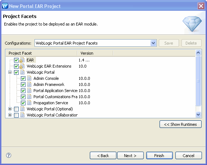This screenshot has width=207, height=165.
Task: Collapse the WebLogic Portal tree node
Action: tap(10, 72)
